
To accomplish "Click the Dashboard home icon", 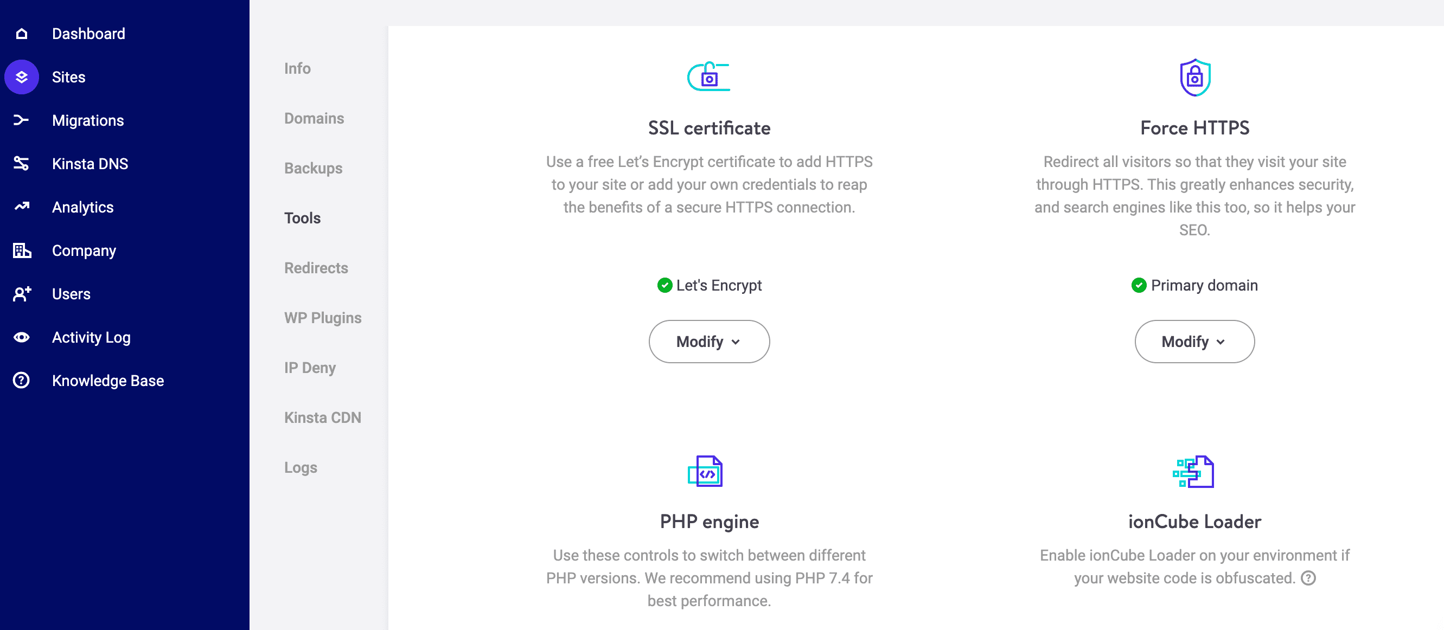I will click(21, 34).
